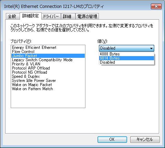Image resolution: width=165 pixels, height=148 pixels.
Task: Choose 4088 Bytes from the dropdown list
Action: [x=126, y=54]
